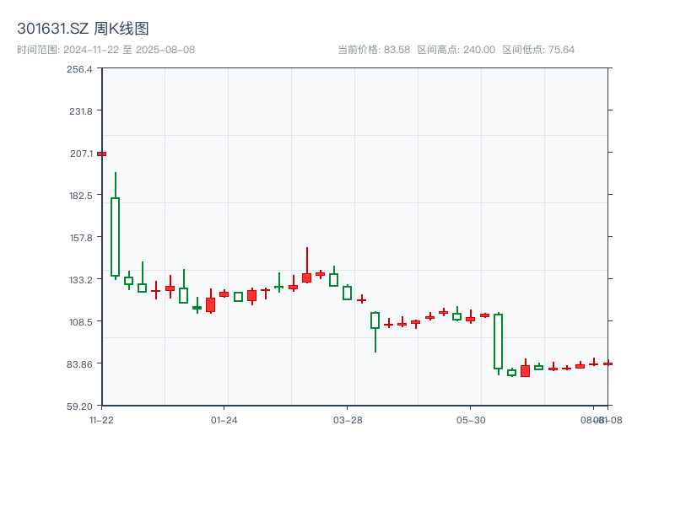Click the 59.20 price axis label
The image size is (675, 506).
point(81,406)
